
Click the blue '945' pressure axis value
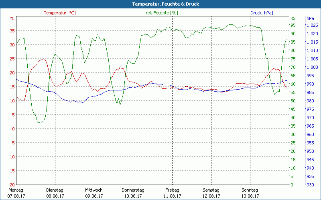(310, 159)
